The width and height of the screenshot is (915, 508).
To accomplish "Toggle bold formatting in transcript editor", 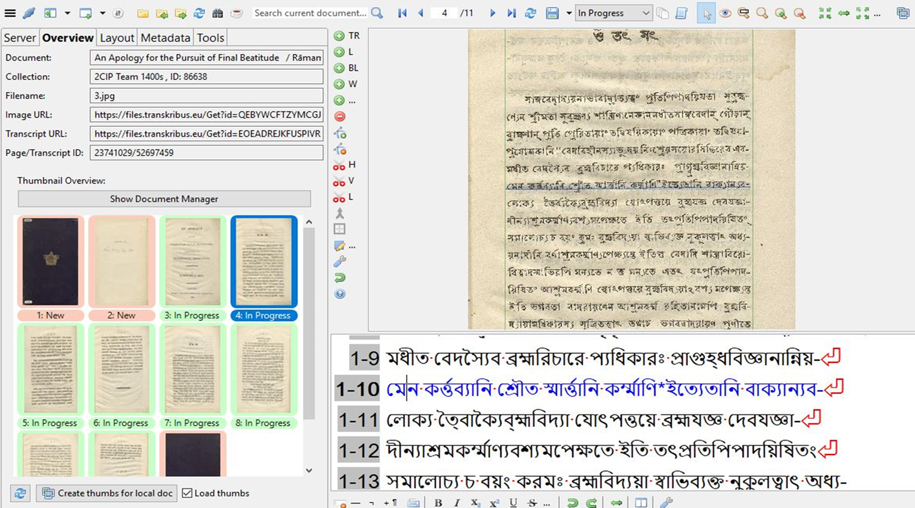I will pos(438,503).
